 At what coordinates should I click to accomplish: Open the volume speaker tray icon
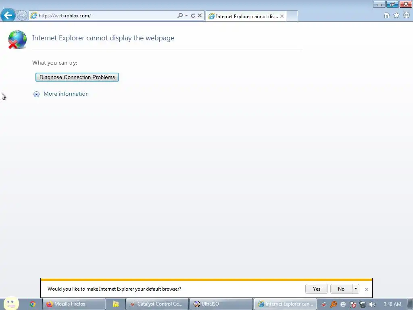372,304
